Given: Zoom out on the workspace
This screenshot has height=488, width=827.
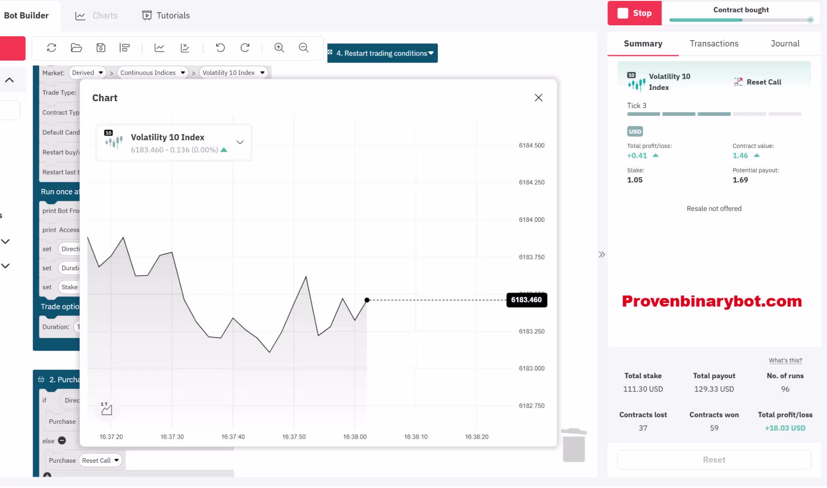Looking at the screenshot, I should (304, 48).
